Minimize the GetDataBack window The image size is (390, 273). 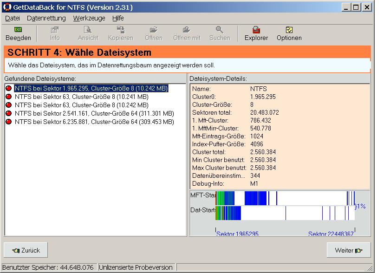[346, 7]
